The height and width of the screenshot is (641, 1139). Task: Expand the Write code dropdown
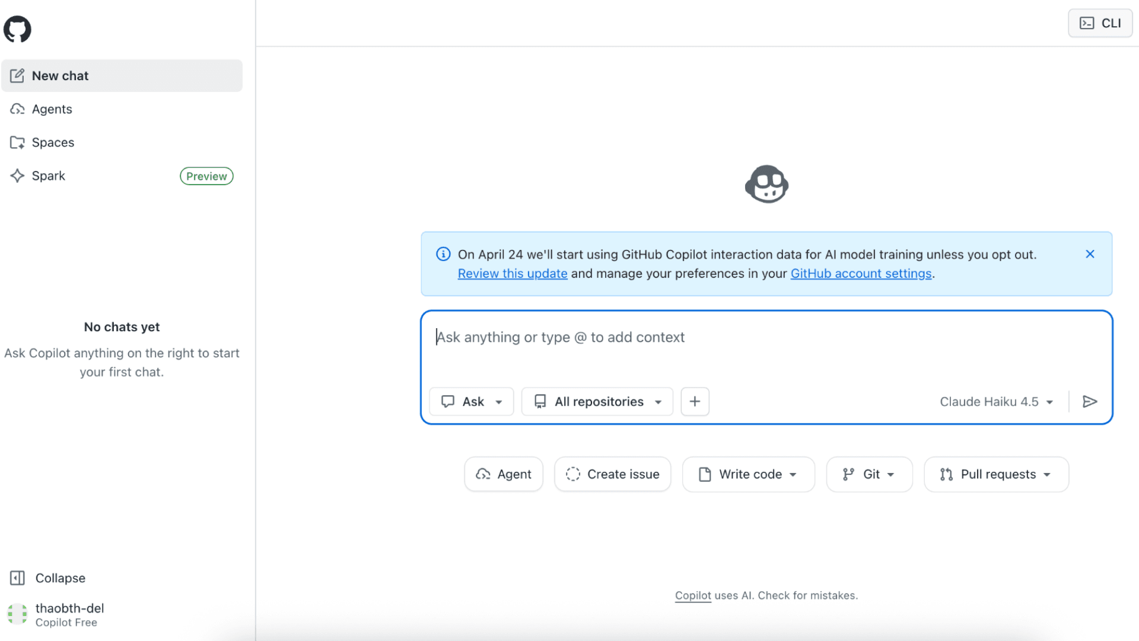[x=748, y=474]
